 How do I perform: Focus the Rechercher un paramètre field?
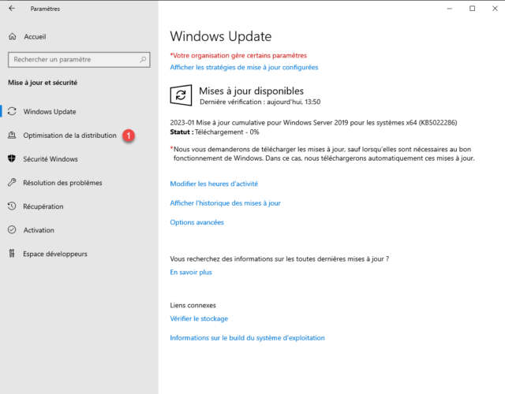pos(79,60)
